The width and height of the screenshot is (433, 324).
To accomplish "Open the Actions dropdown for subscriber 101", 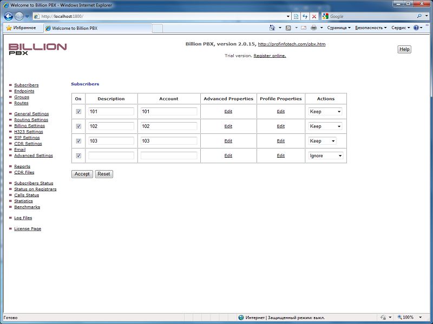I will (325, 112).
